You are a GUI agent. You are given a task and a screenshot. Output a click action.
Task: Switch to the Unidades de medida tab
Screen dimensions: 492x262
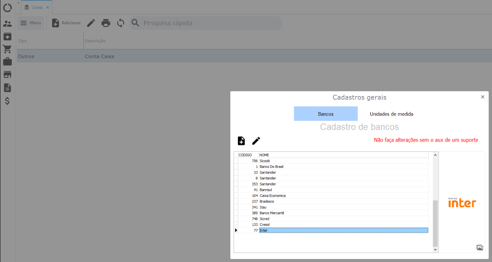coord(391,114)
